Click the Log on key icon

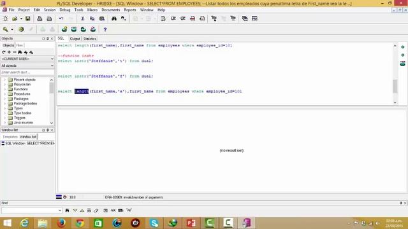point(6,30)
